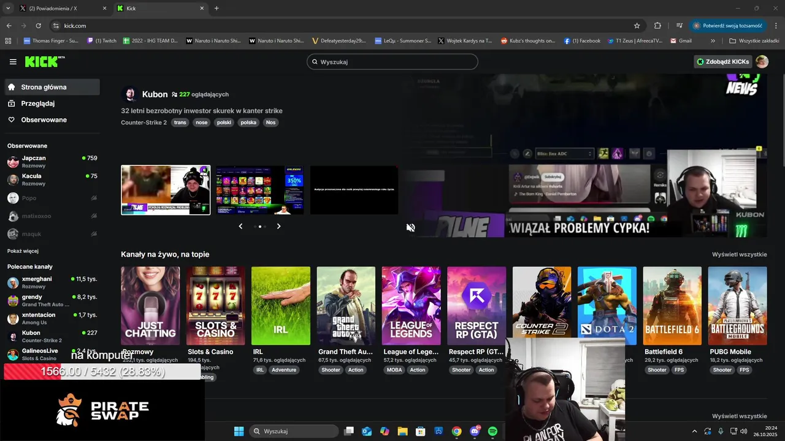
Task: Go back to the previous page
Action: (x=9, y=26)
